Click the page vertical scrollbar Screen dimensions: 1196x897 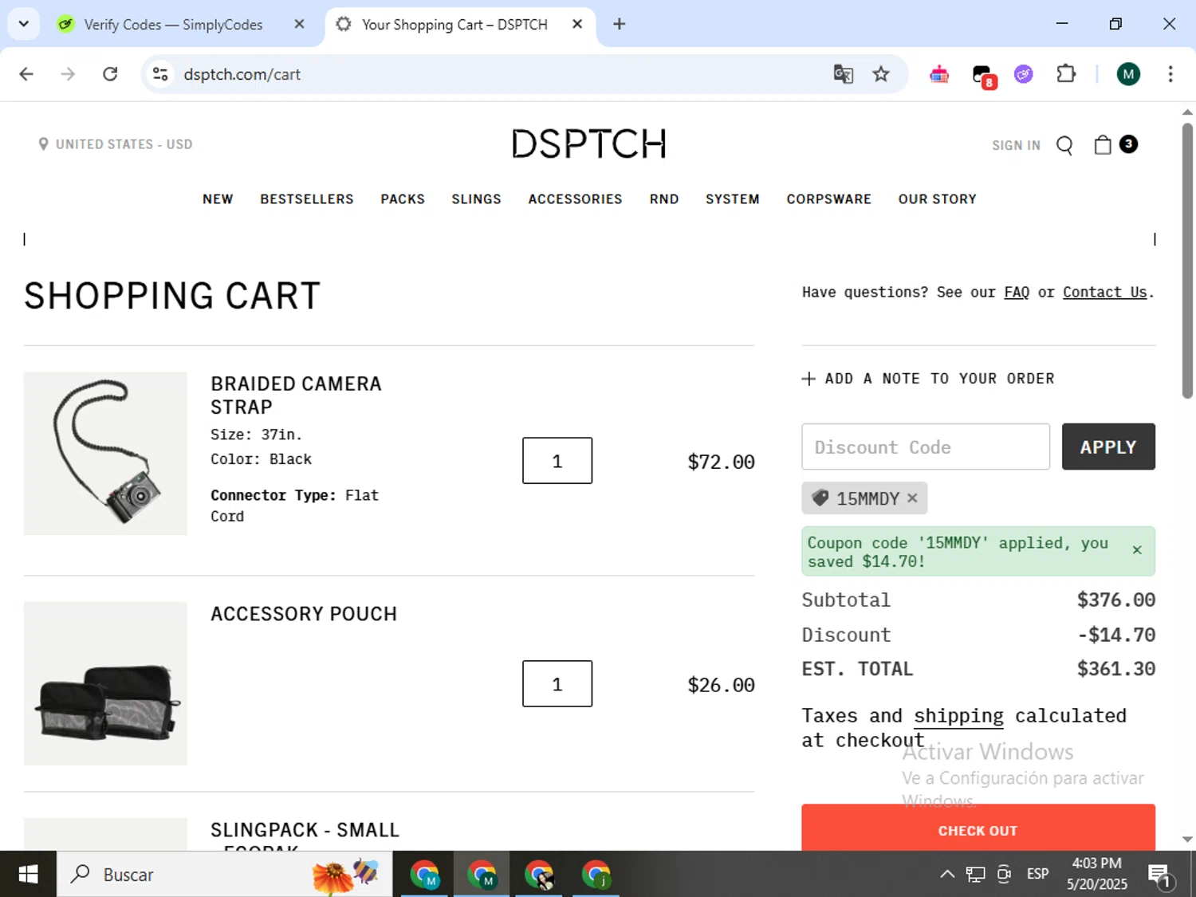pyautogui.click(x=1187, y=261)
